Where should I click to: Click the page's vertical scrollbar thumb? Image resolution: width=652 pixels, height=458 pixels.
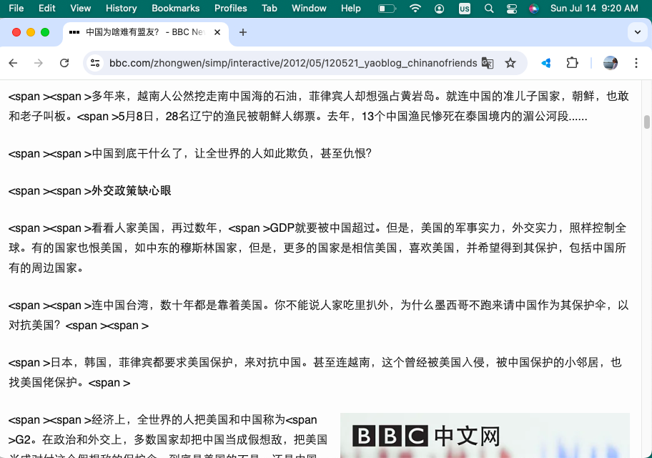[x=647, y=122]
